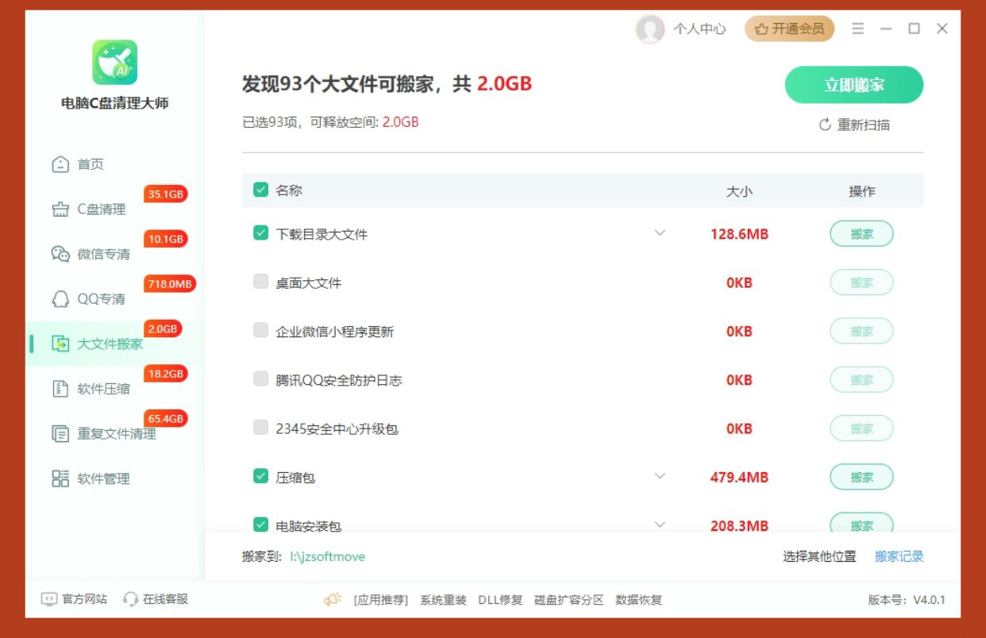Uncheck the 电脑安装包 checkbox
Screen dimensions: 986x638
coord(260,525)
